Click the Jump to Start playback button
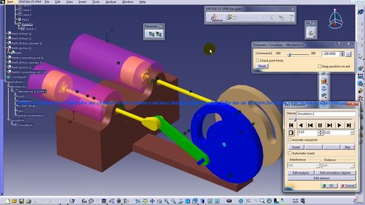Image resolution: width=365 pixels, height=205 pixels. pyautogui.click(x=291, y=125)
